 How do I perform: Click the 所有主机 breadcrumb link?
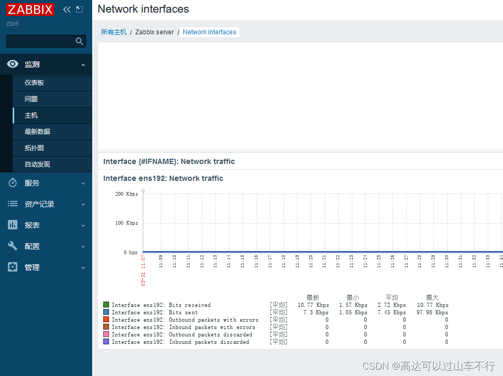coord(114,32)
